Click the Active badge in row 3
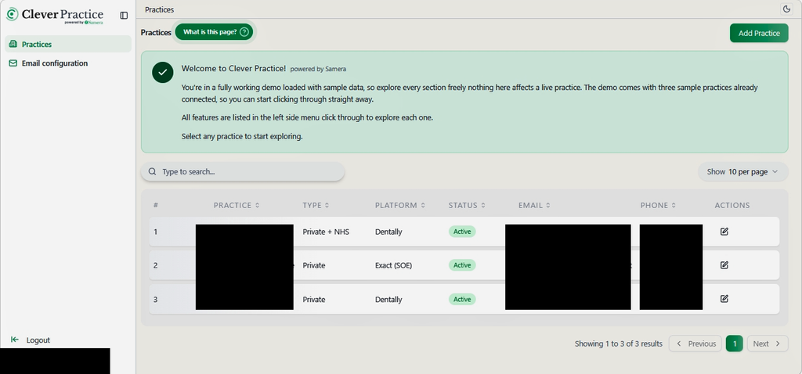Viewport: 802px width, 374px height. (462, 299)
